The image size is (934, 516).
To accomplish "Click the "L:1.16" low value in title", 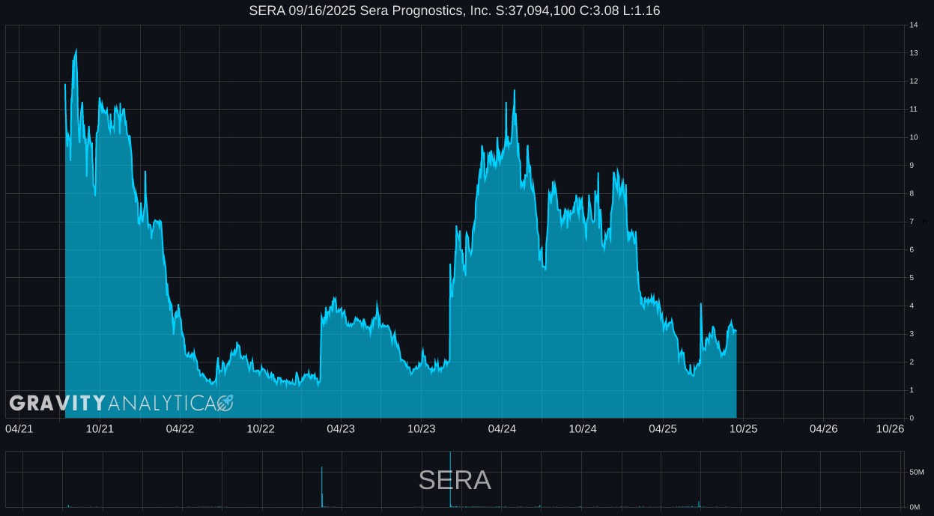I will pos(640,10).
